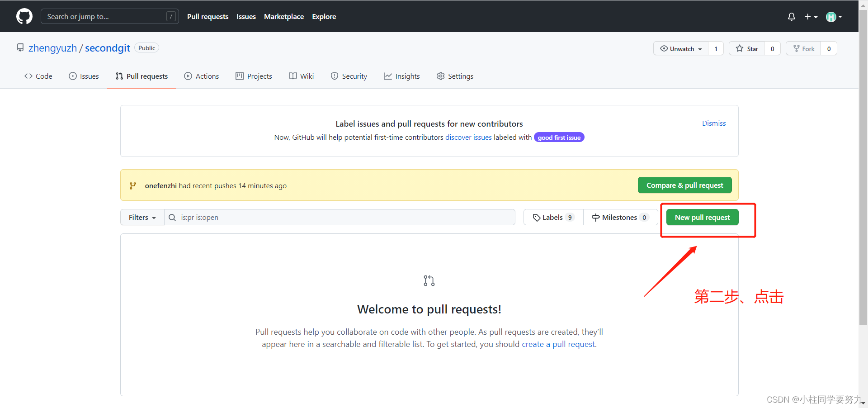
Task: Fork the secondgit repository
Action: (x=804, y=49)
